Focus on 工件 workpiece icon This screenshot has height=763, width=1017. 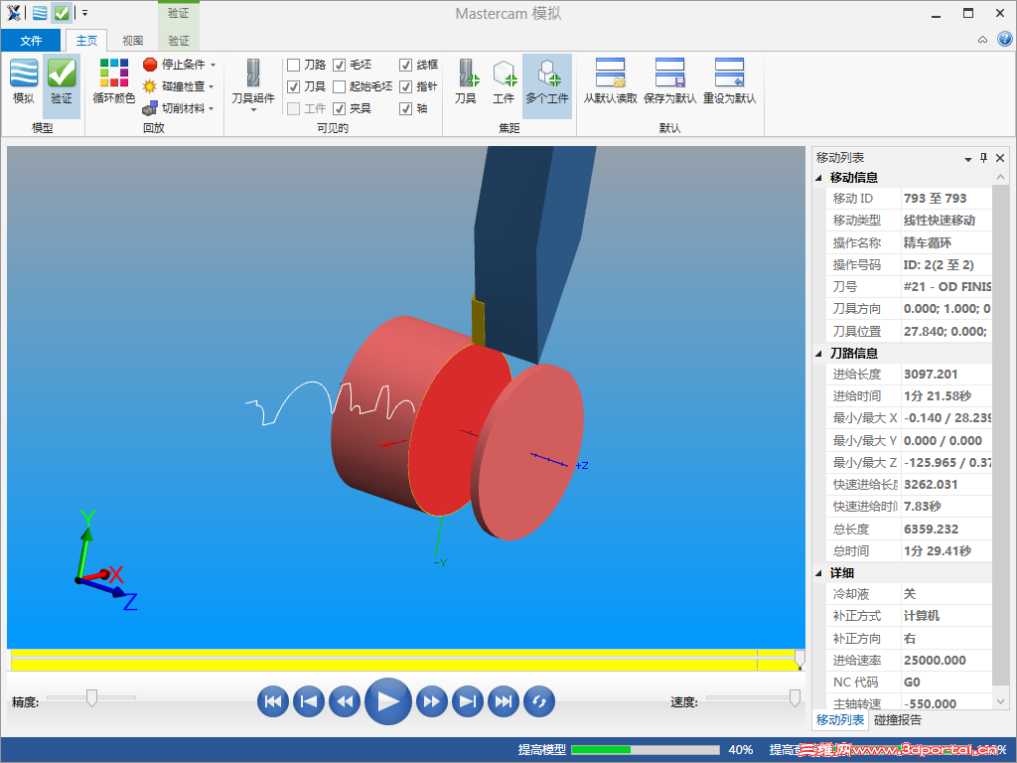(x=504, y=81)
